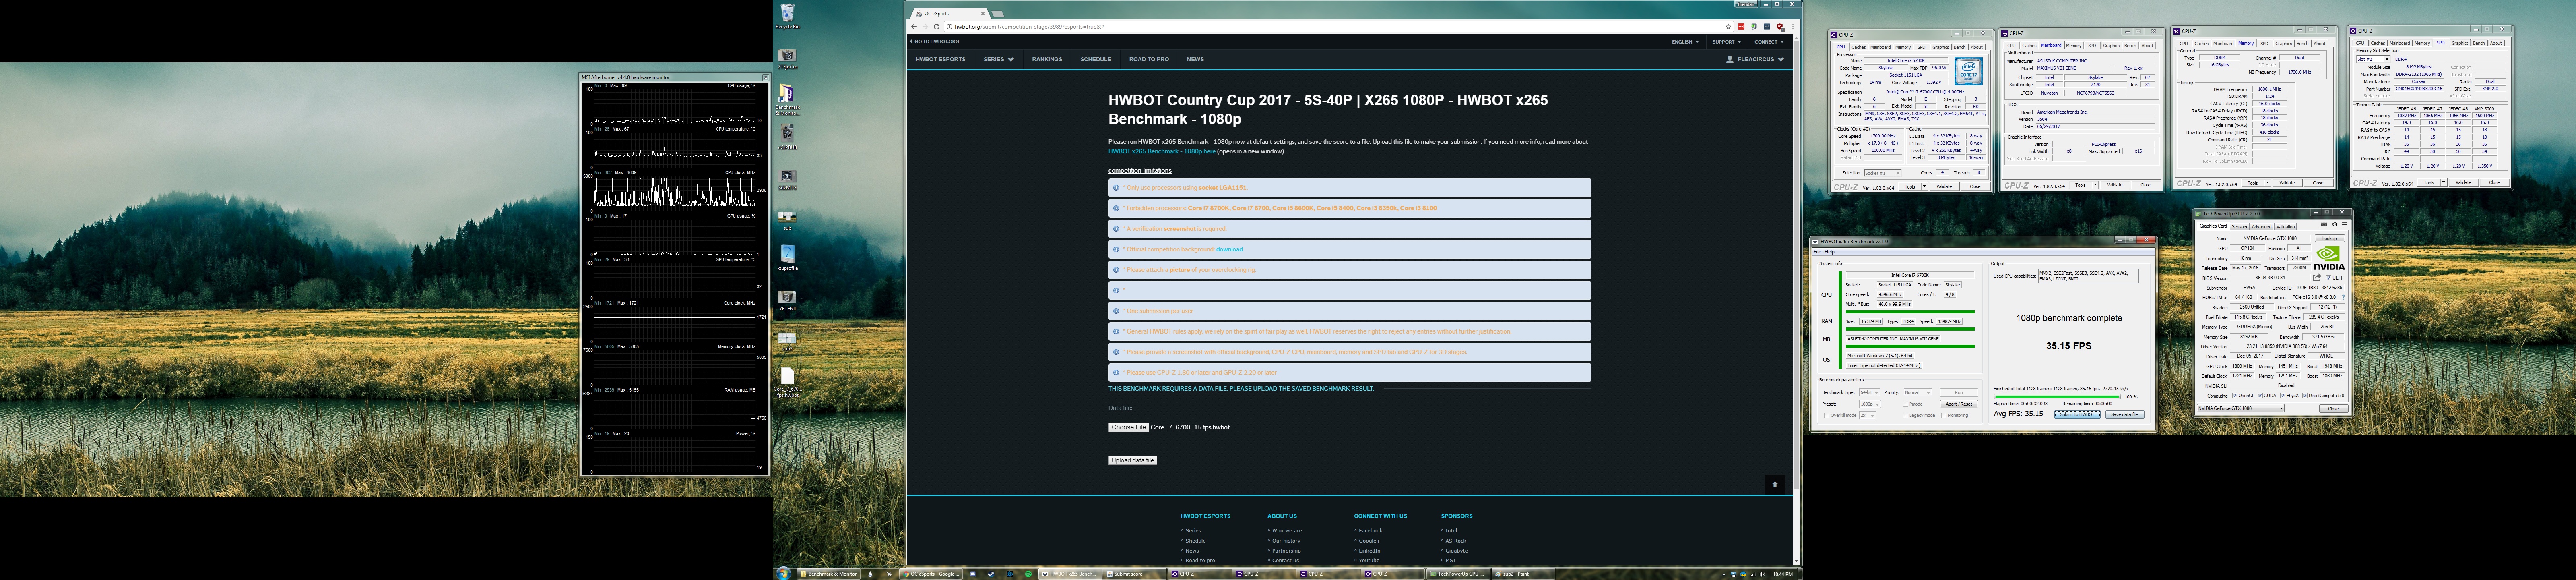Open RANKINGS in the HWBOT navigation bar
Image resolution: width=2576 pixels, height=580 pixels.
tap(1047, 59)
